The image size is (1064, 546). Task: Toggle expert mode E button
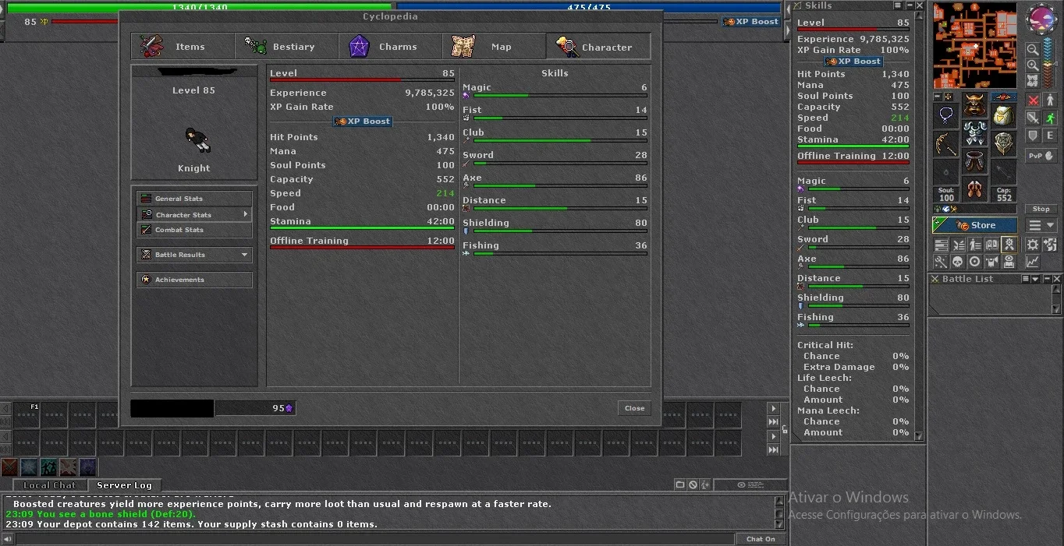click(1049, 136)
